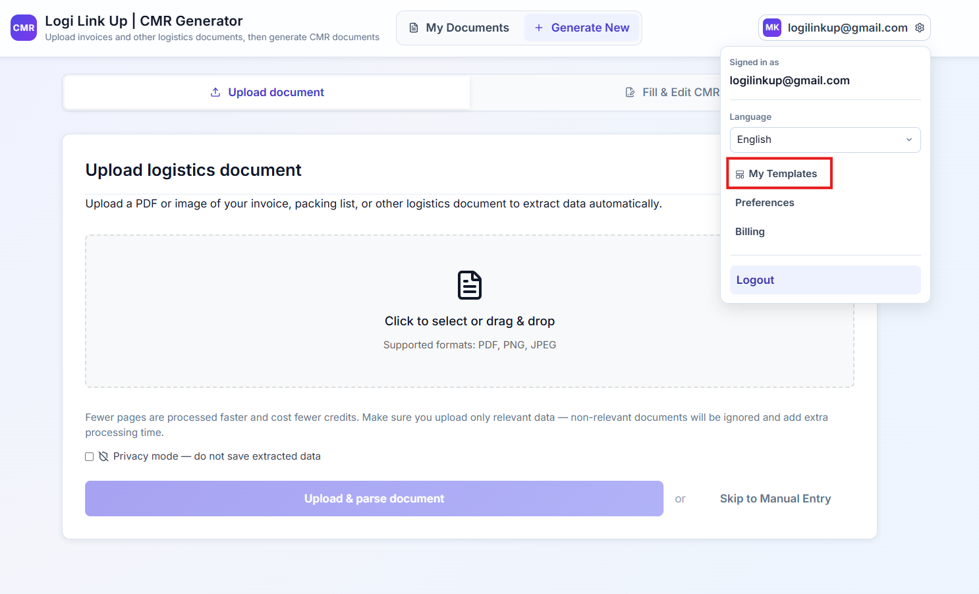Click the MK avatar badge
This screenshot has height=594, width=979.
coord(772,28)
